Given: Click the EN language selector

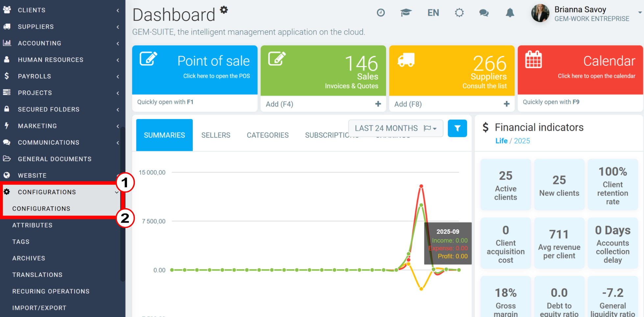Looking at the screenshot, I should pos(433,13).
